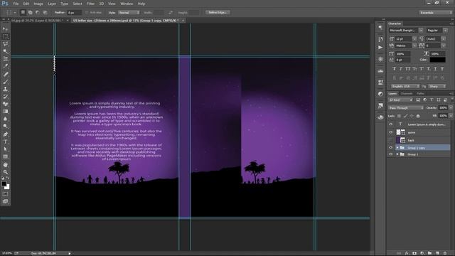
Task: Open the font family dropdown
Action: point(421,30)
